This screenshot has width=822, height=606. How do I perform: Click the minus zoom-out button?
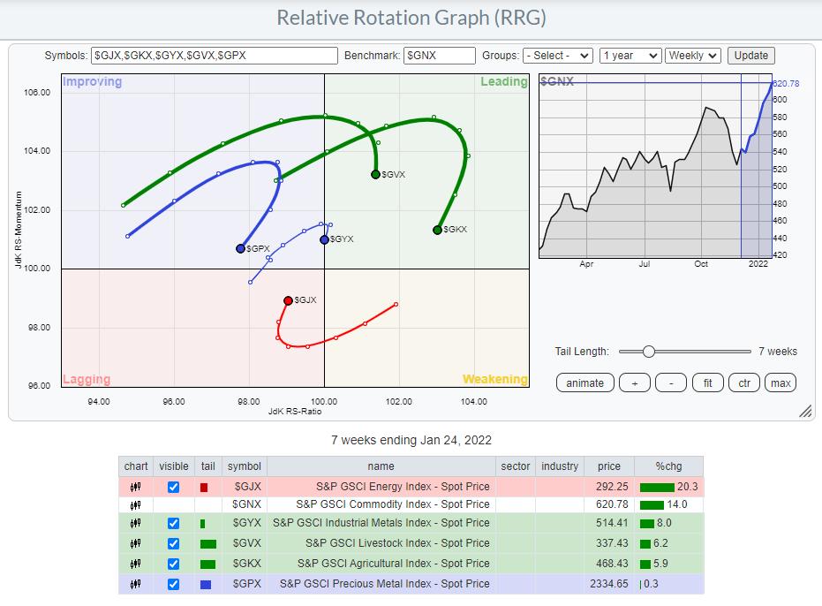(671, 383)
